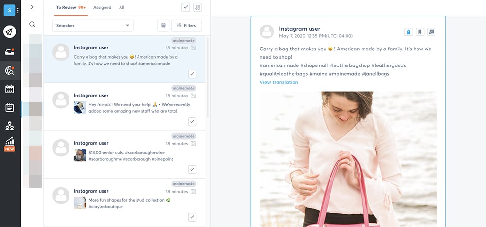Screen dimensions: 486x227
Task: Click the 99+ count badge on To Review
Action: [82, 7]
